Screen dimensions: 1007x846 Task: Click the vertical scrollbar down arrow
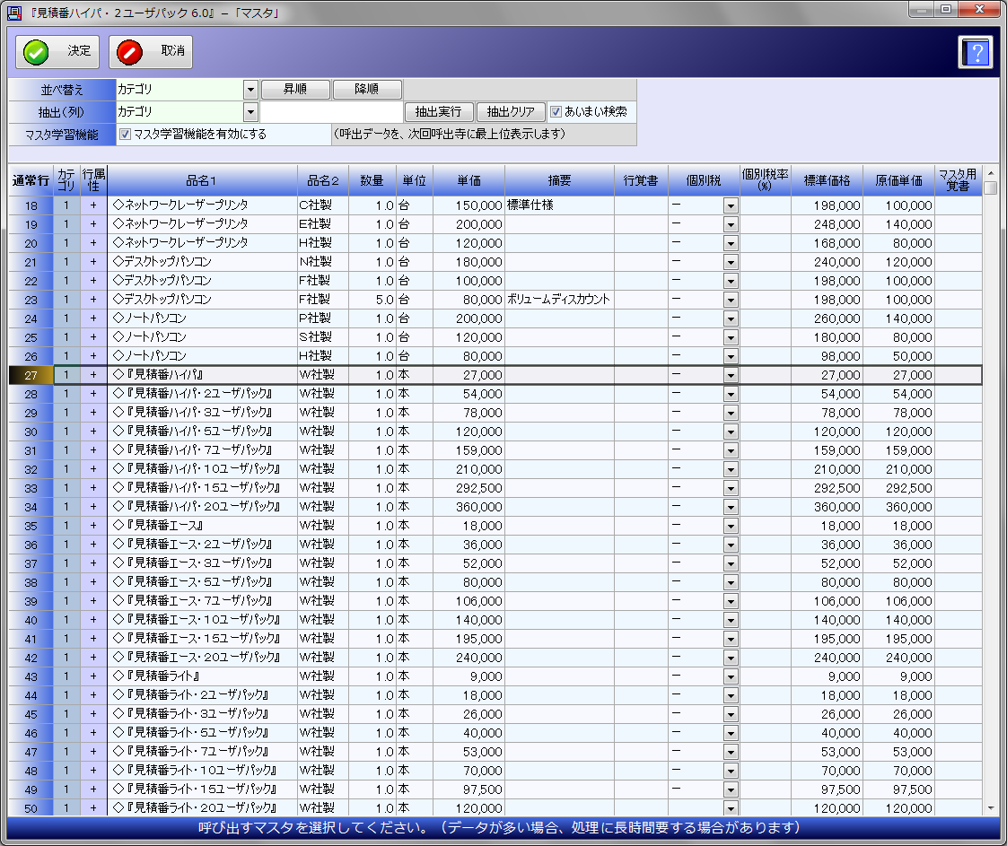990,808
